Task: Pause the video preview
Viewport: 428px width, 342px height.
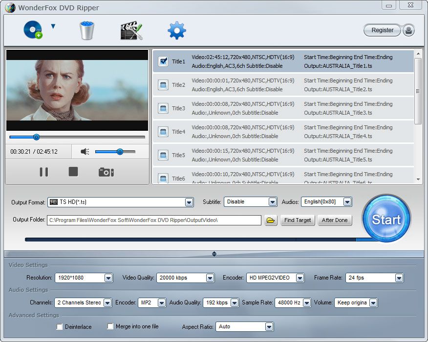Action: [43, 172]
